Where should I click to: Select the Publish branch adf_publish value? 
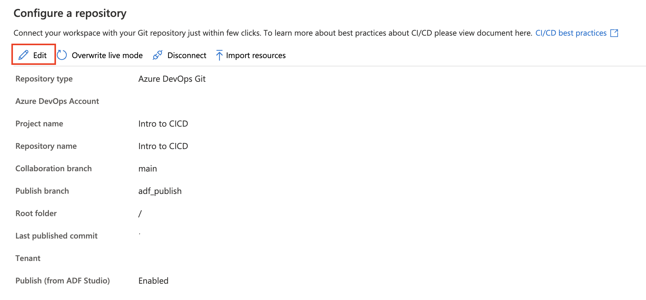coord(160,191)
